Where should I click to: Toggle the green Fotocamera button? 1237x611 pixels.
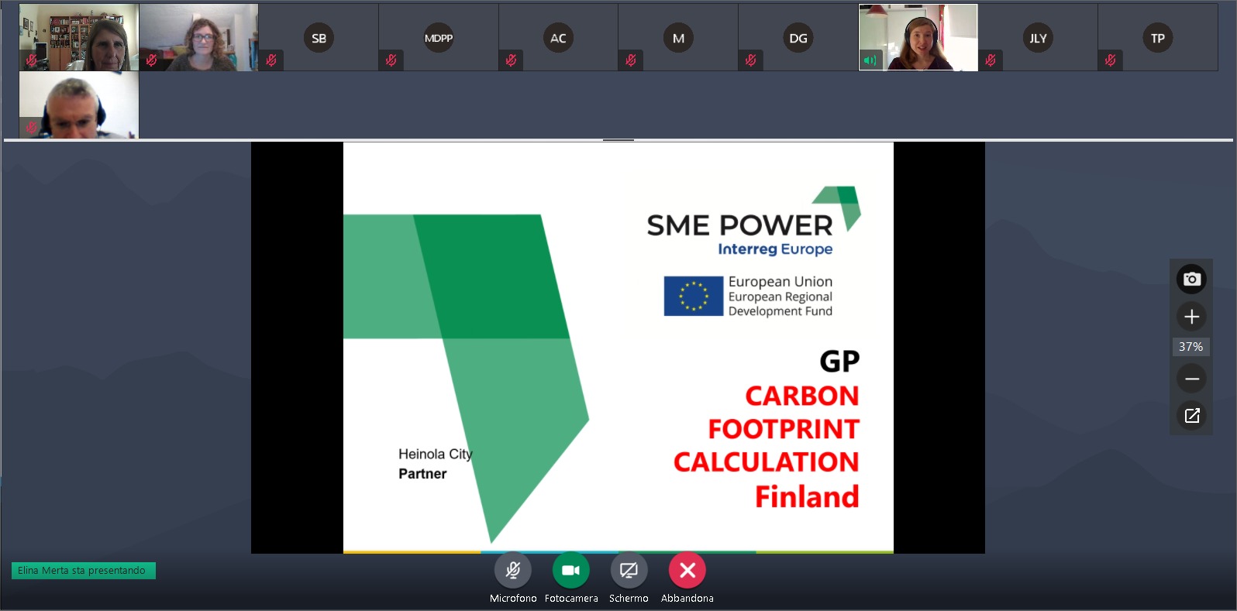[571, 571]
